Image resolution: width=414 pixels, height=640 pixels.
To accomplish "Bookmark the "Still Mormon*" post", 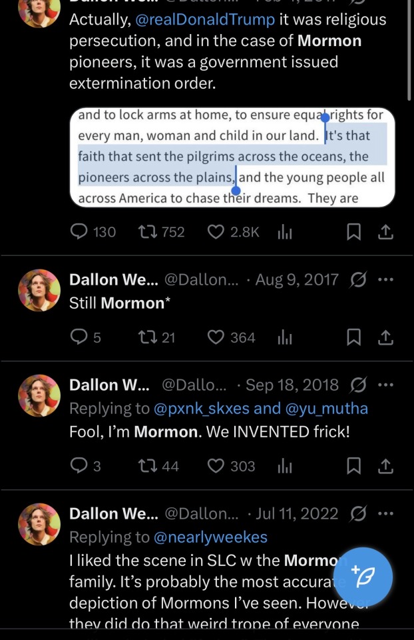I will tap(354, 338).
